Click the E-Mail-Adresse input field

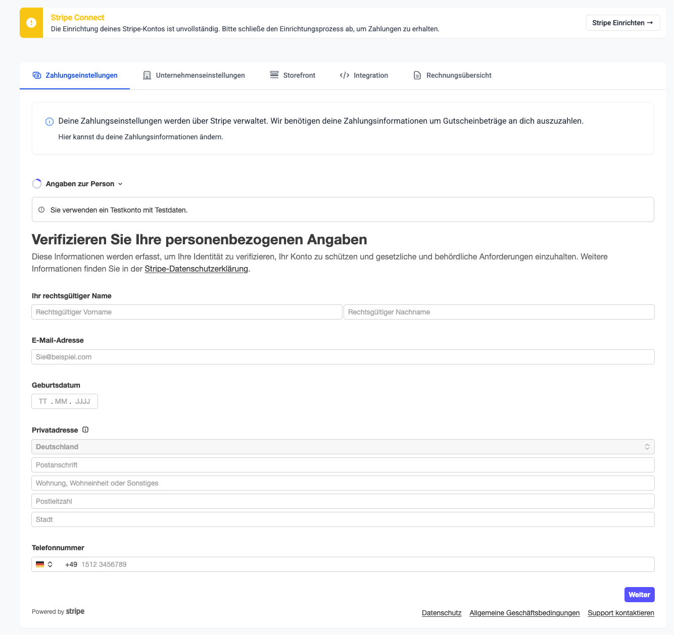343,357
